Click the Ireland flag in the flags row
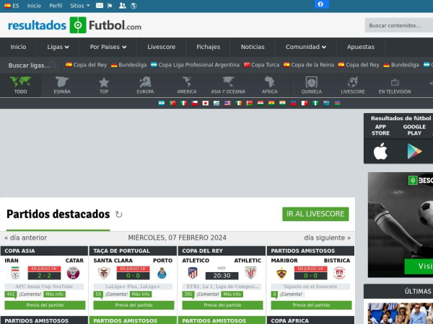Viewport: 433px width, 324px height. 238,103
